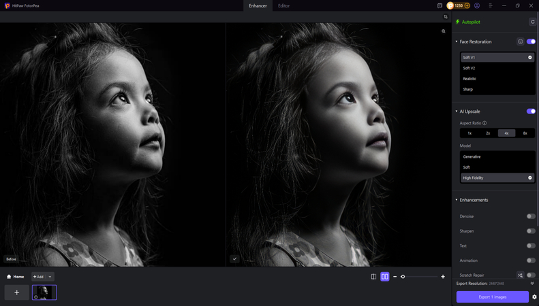Open the Scratch Repair brush tool icon
Screen dimensions: 539x306
coord(521,275)
